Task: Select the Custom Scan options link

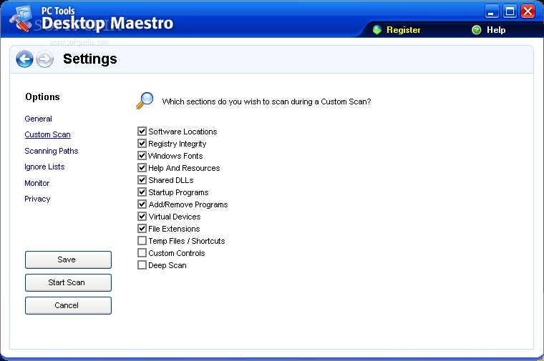Action: [47, 134]
